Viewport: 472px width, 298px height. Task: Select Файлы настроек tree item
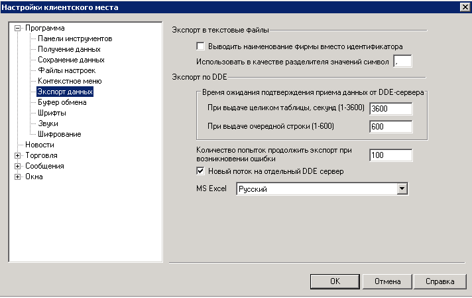66,70
